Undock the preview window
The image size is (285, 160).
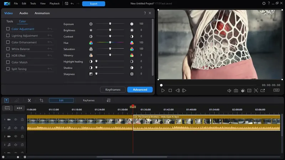tap(263, 91)
